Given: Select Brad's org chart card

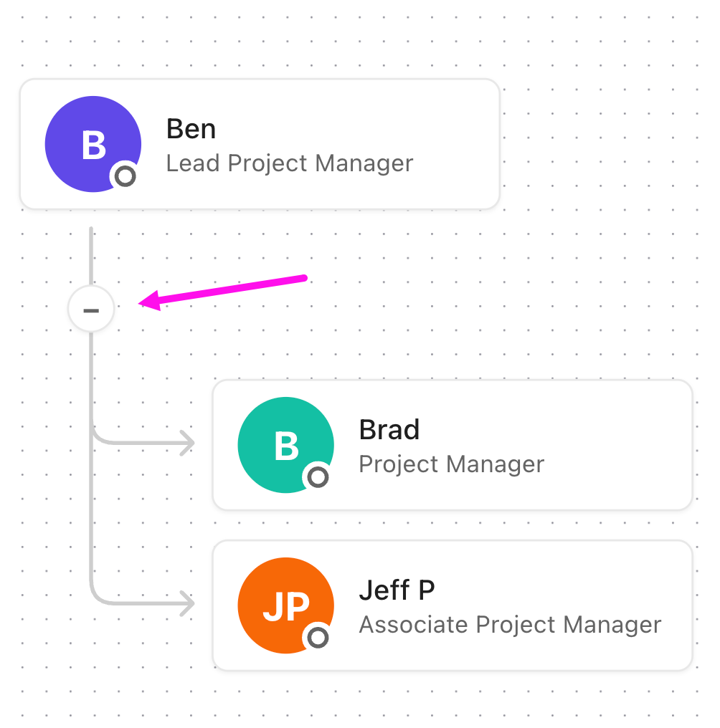Looking at the screenshot, I should click(453, 445).
